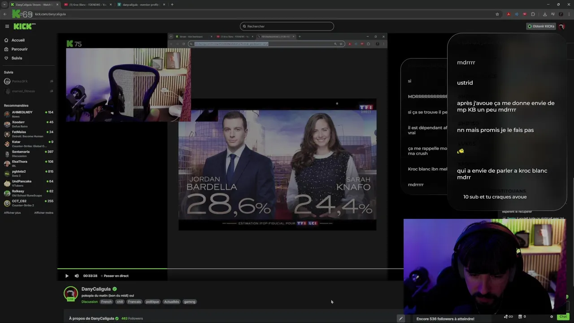The width and height of the screenshot is (574, 323).
Task: Open the Chrome profile avatar
Action: pyautogui.click(x=561, y=14)
